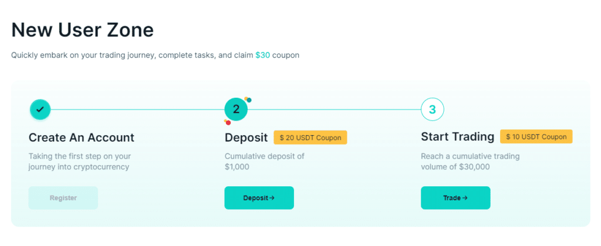The image size is (601, 246).
Task: Click the Deposit step heading
Action: (x=247, y=138)
